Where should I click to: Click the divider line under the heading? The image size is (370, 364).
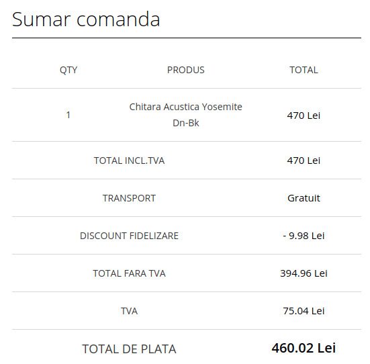(x=187, y=38)
